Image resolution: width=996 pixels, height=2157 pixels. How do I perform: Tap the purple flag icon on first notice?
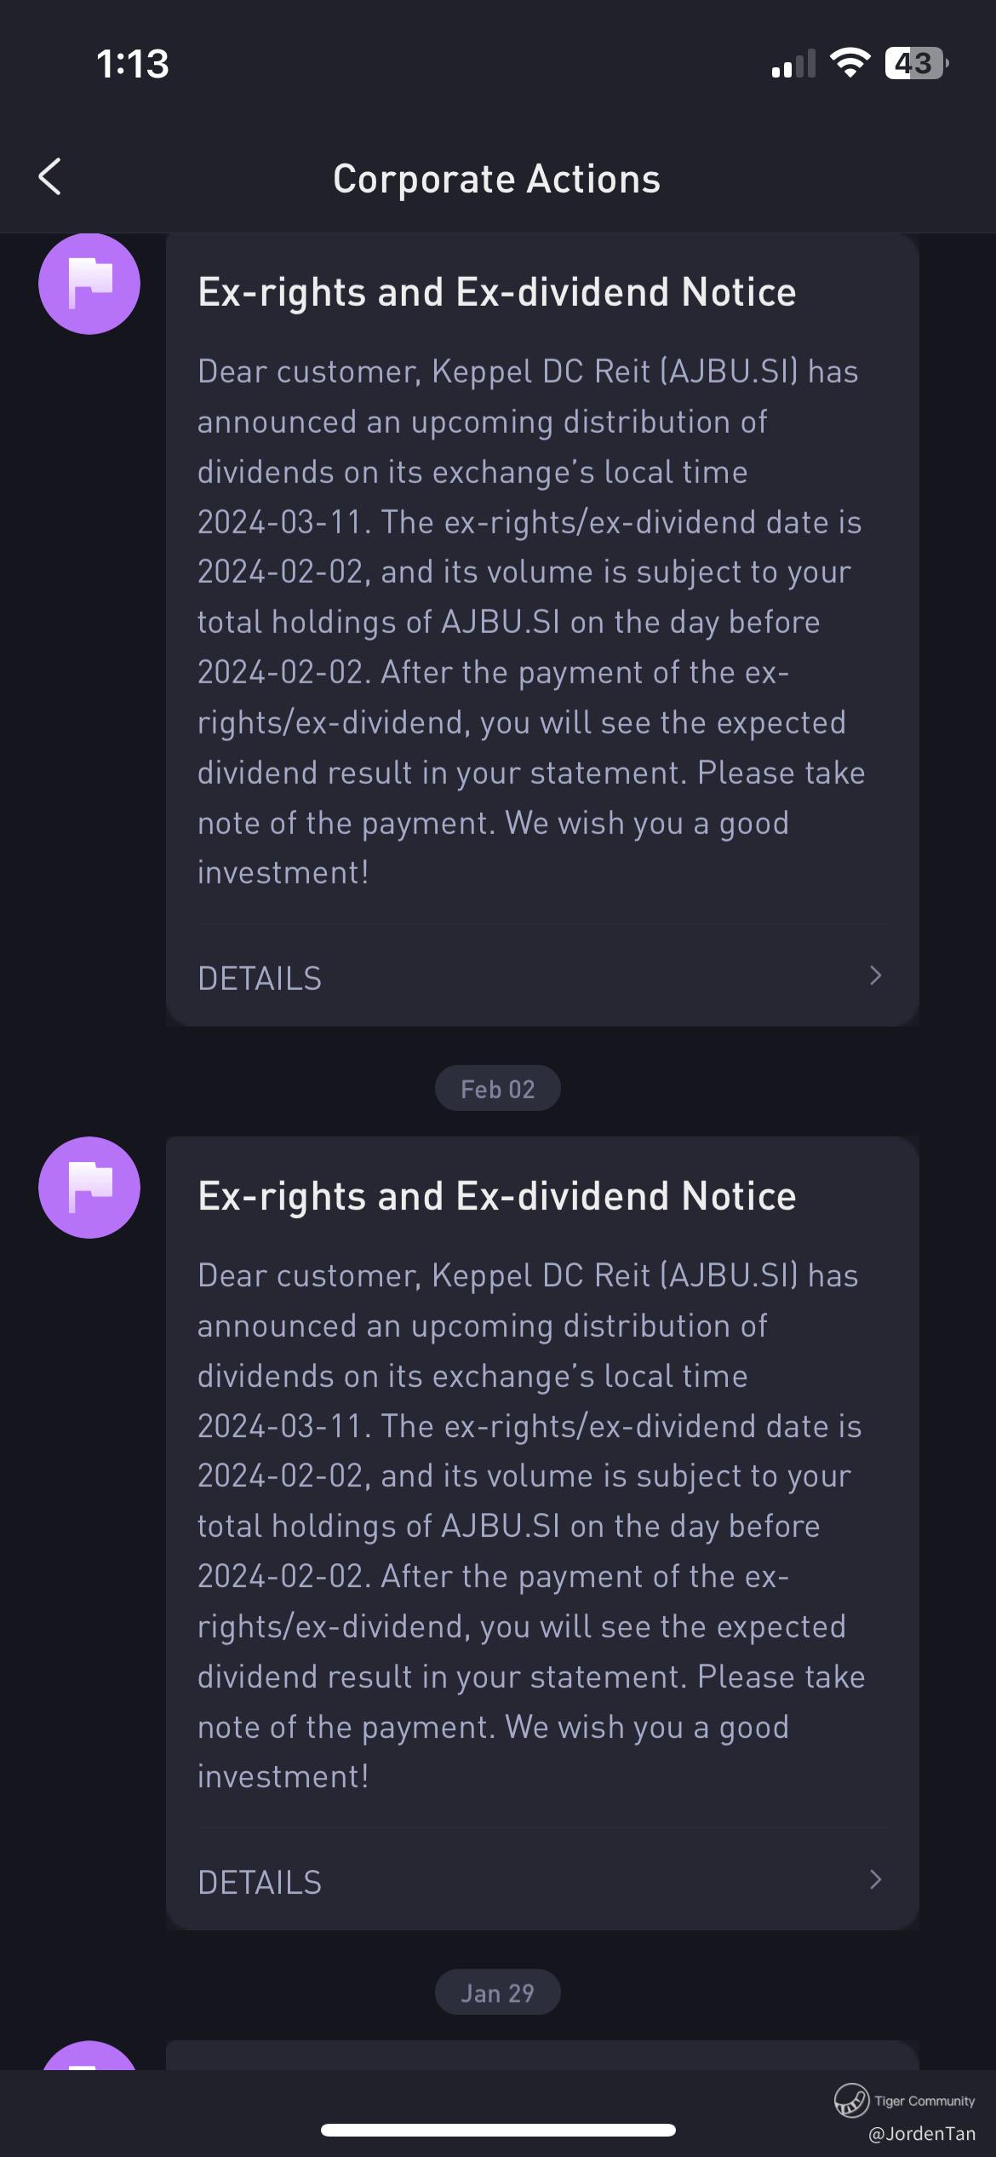click(89, 284)
